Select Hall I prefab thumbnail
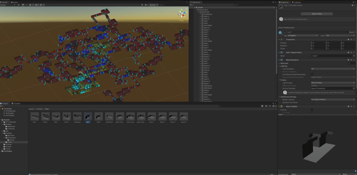The height and width of the screenshot is (175, 357). (x=35, y=116)
